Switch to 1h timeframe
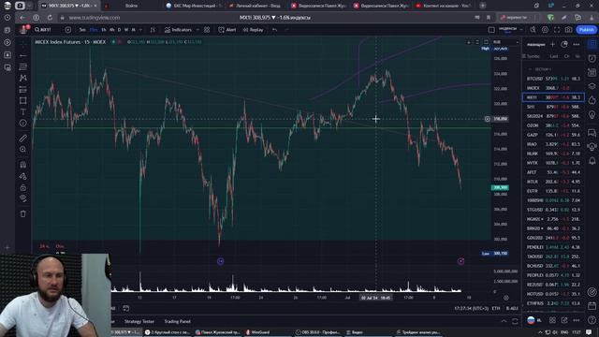The height and width of the screenshot is (337, 599). [104, 30]
